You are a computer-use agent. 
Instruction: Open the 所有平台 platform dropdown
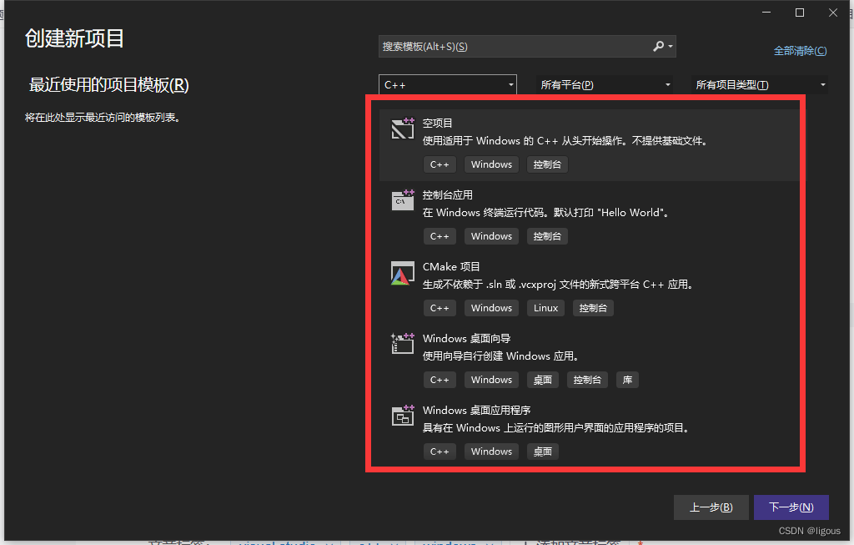[605, 85]
